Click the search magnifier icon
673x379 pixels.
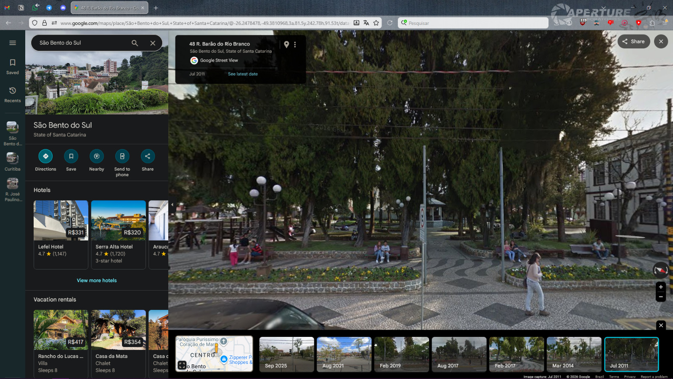coord(135,43)
